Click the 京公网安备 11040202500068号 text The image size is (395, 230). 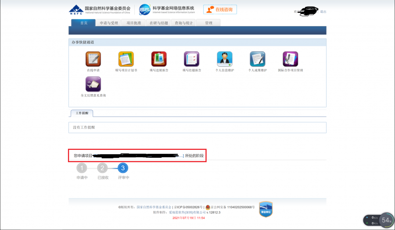click(x=233, y=207)
